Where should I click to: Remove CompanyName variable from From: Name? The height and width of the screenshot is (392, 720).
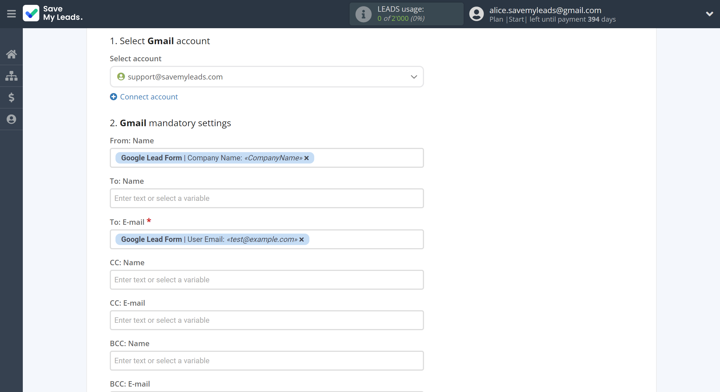[x=307, y=158]
